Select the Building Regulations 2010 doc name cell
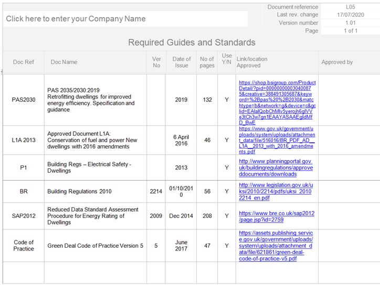Screen dimensions: 380x285 [x=80, y=192]
